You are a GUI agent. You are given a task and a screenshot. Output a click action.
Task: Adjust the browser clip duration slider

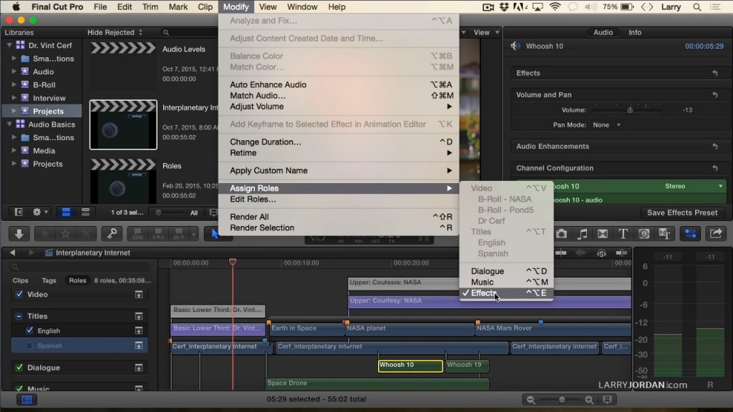(x=158, y=212)
